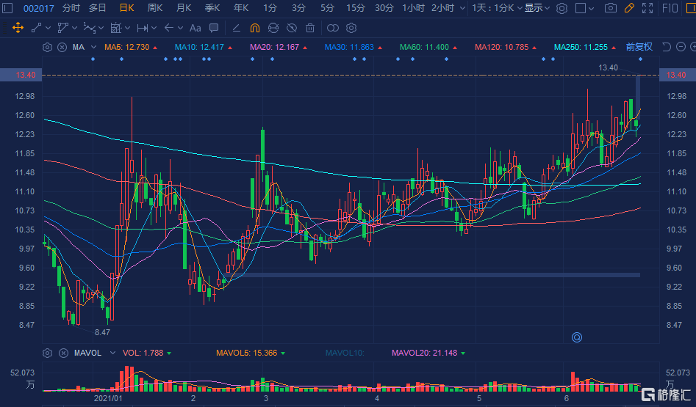
Task: Open F10 company info
Action: point(670,8)
